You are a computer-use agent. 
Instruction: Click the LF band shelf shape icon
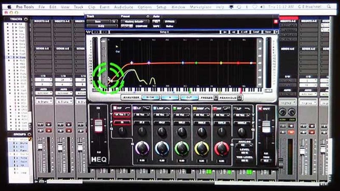click(147, 108)
